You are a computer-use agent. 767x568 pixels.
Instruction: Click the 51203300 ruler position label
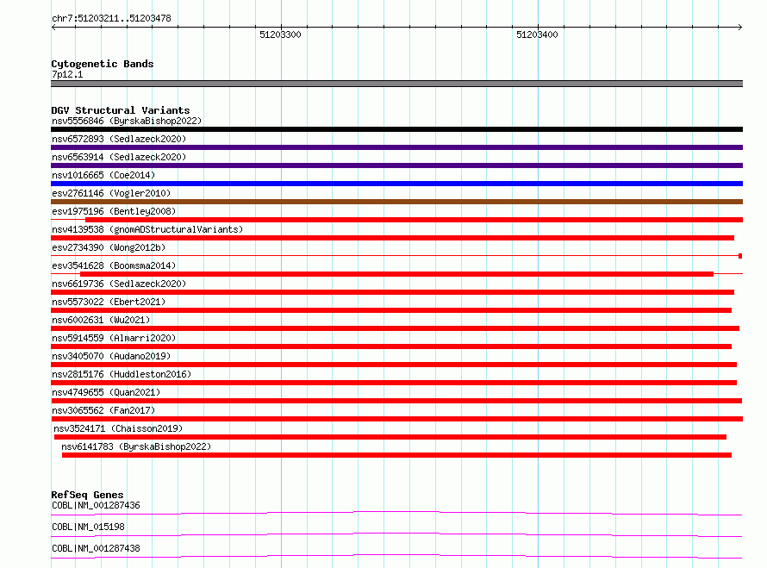(280, 34)
